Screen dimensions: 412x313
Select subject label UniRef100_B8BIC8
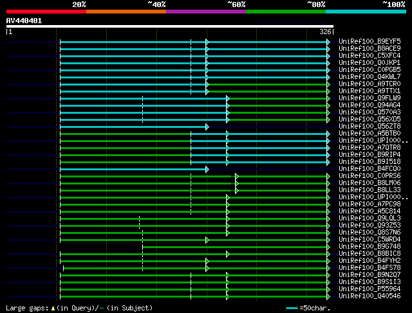[370, 254]
